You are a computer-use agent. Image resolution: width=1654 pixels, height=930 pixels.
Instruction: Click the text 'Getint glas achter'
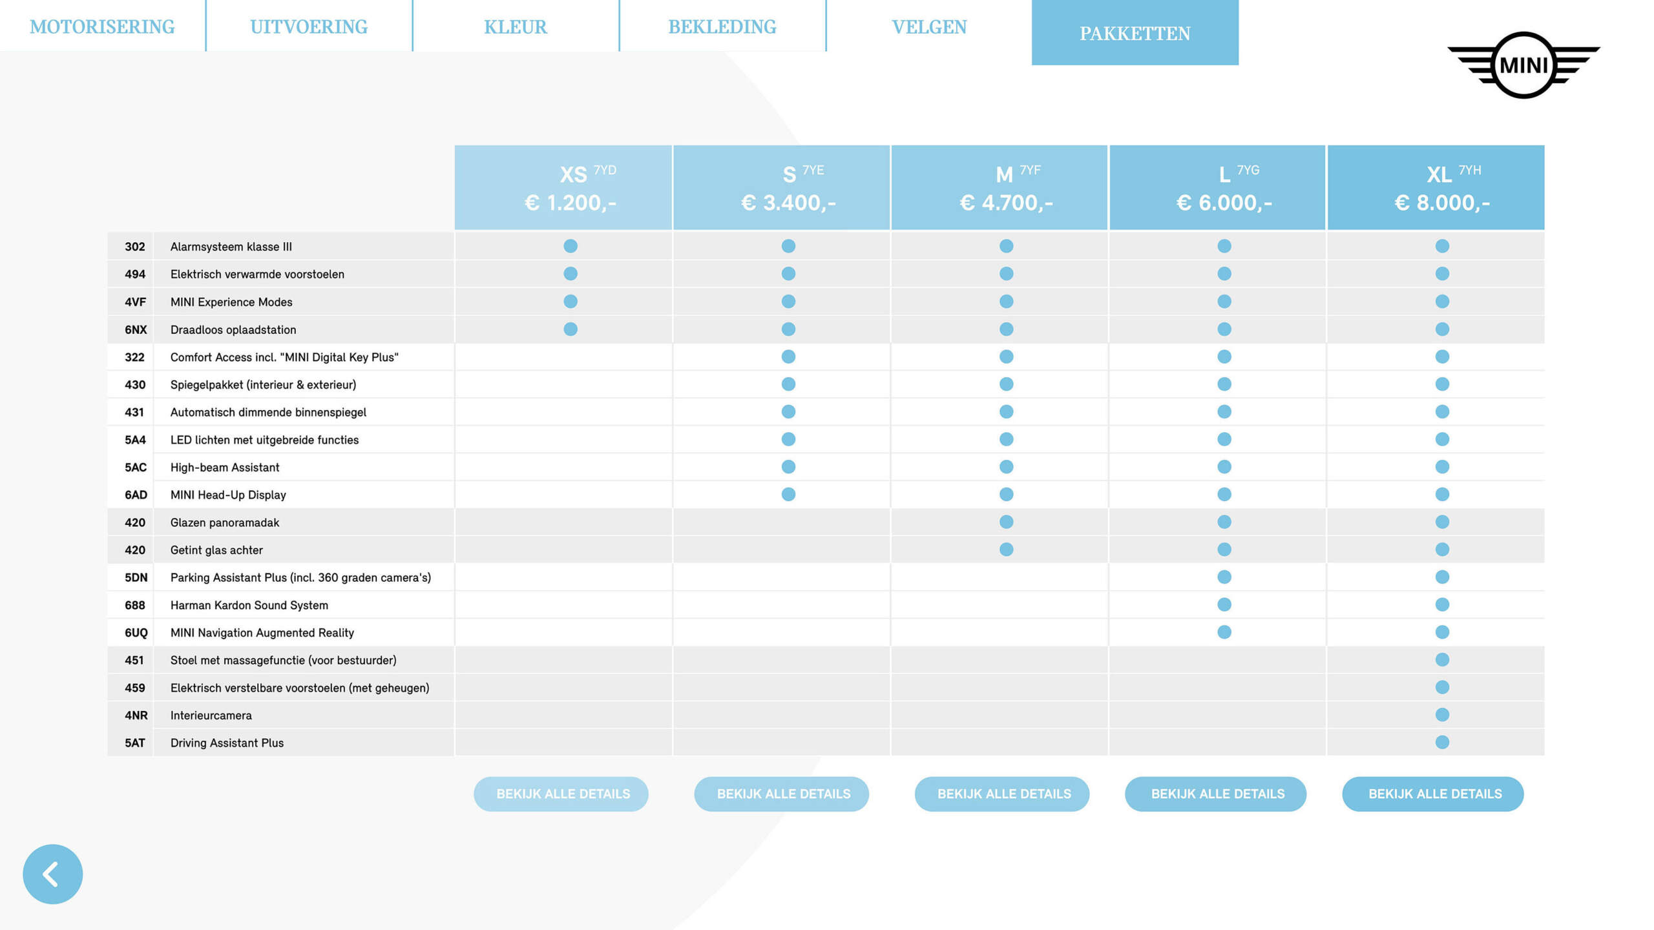point(216,550)
